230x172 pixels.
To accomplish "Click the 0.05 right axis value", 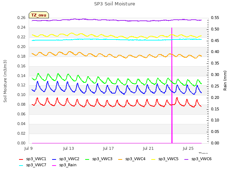I will (x=215, y=132).
